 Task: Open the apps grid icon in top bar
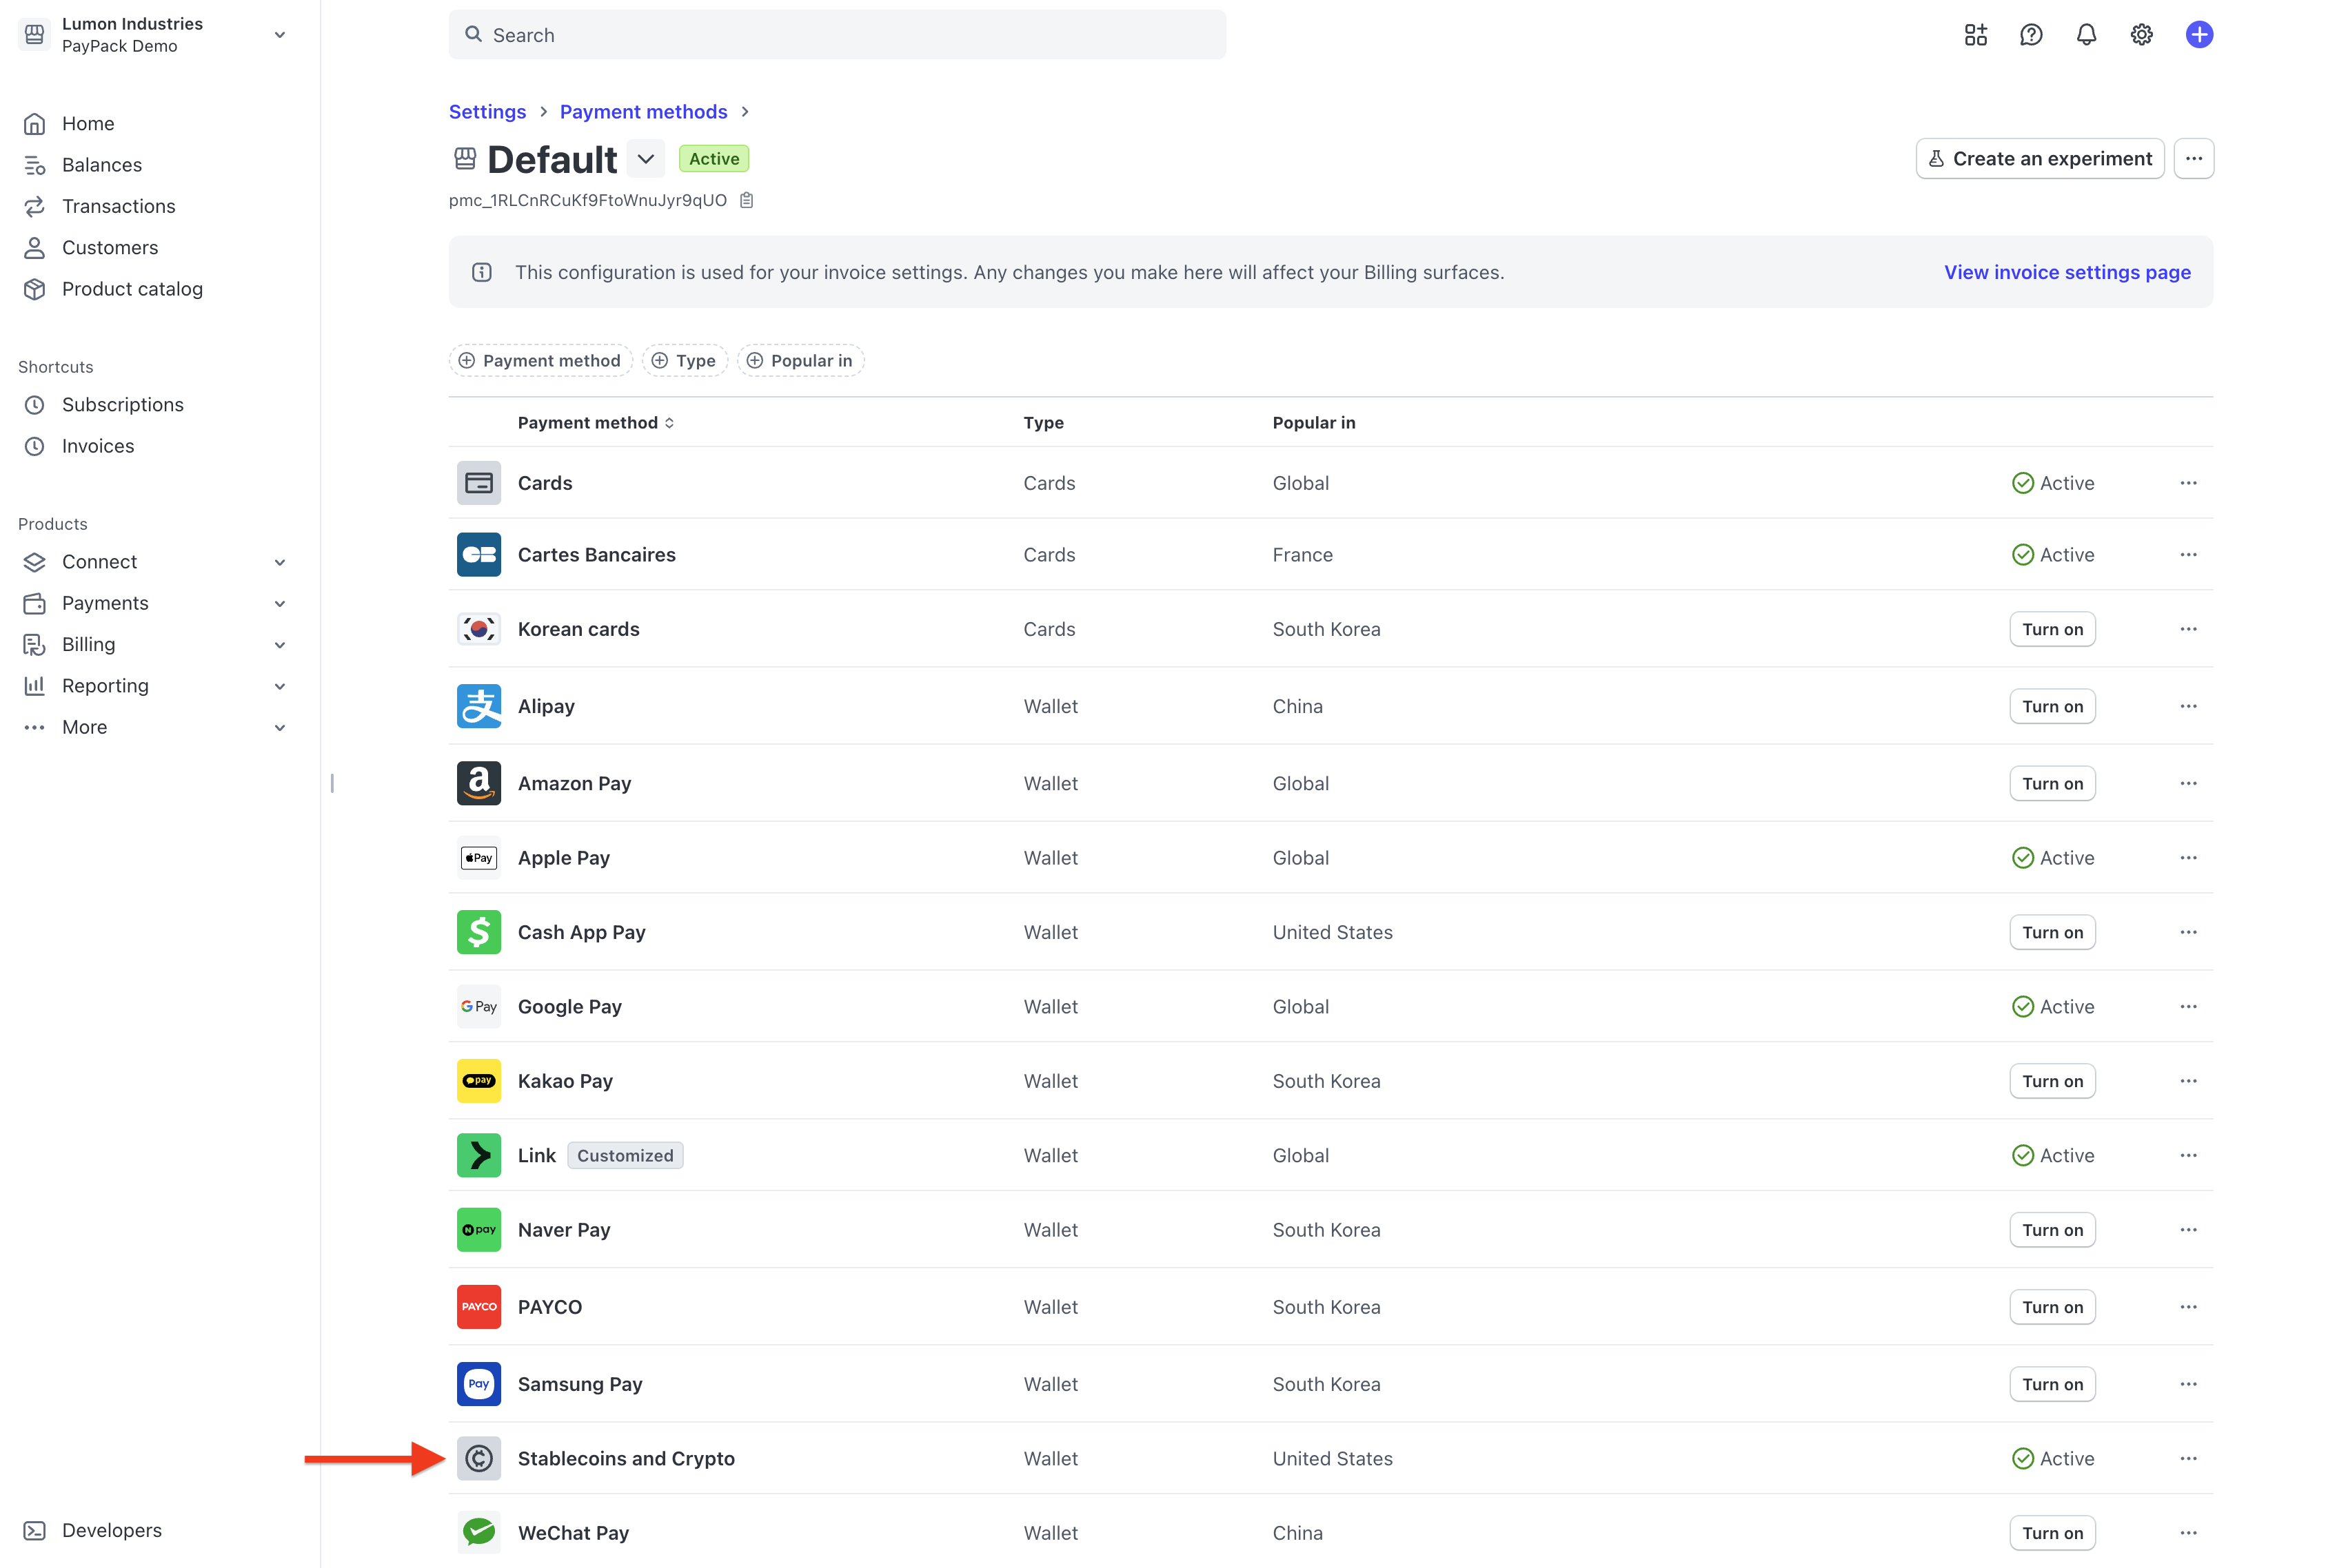(1975, 35)
